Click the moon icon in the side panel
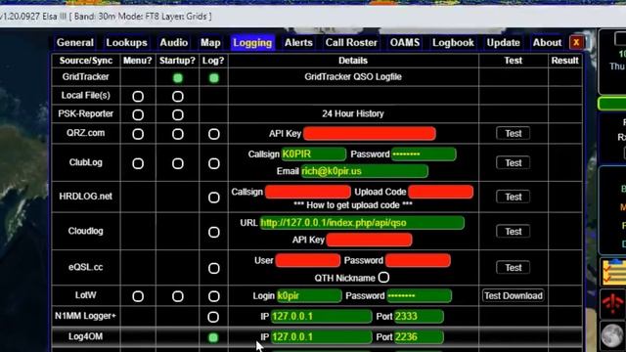The width and height of the screenshot is (626, 352). click(x=612, y=335)
